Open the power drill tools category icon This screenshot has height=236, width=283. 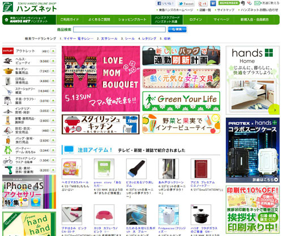coord(8,170)
